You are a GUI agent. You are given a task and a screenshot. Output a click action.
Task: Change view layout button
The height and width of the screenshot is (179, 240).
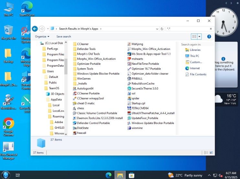coord(194,37)
